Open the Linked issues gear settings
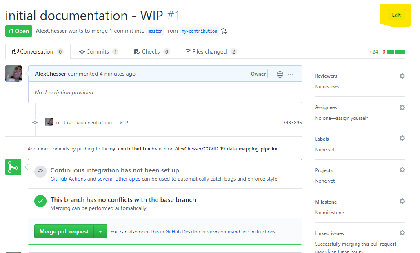 [402, 233]
